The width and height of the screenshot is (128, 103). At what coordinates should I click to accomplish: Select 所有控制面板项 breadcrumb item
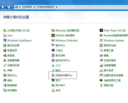[46, 7]
